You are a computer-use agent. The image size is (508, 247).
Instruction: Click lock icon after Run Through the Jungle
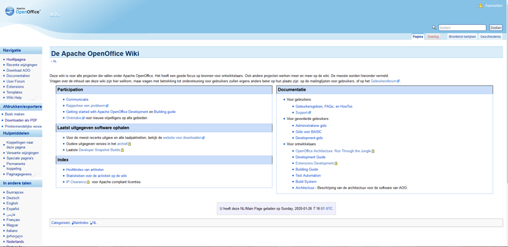(x=373, y=151)
